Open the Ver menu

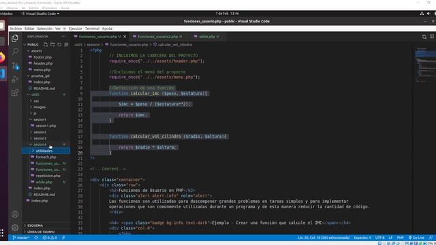tap(58, 29)
